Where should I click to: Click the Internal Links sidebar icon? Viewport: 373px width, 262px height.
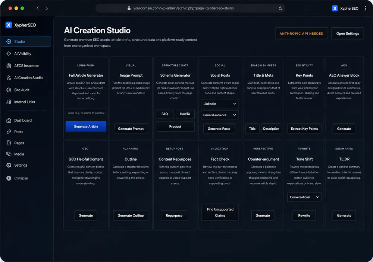click(x=9, y=102)
